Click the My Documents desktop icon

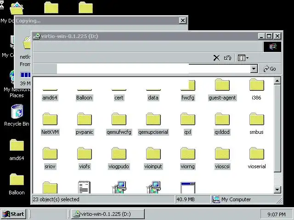click(11, 12)
